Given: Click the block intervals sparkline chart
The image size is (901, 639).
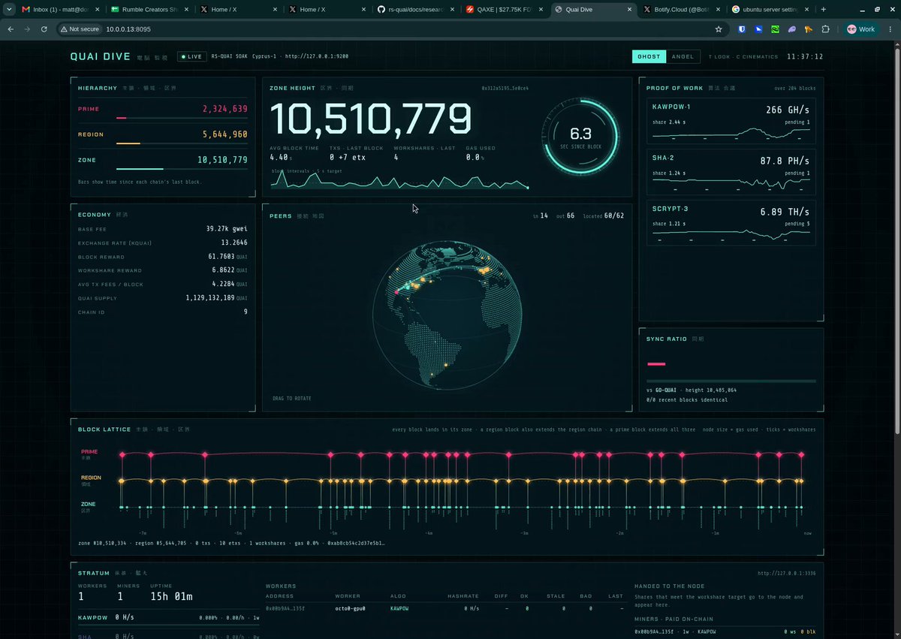Looking at the screenshot, I should coord(399,180).
